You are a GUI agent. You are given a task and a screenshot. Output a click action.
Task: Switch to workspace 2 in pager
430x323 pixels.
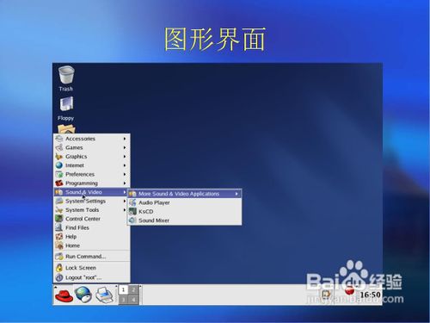point(133,289)
